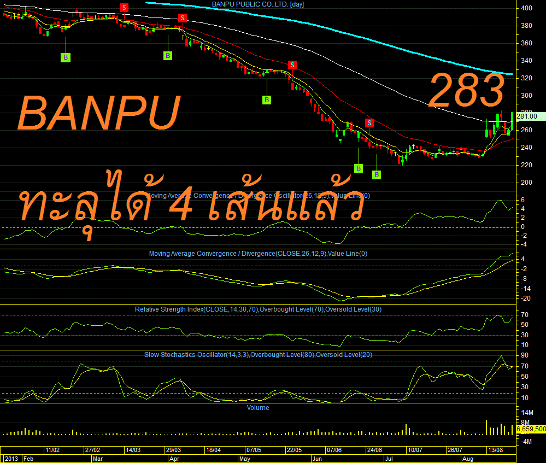Click the Jun month label
This screenshot has width=546, height=463.
pyautogui.click(x=317, y=459)
